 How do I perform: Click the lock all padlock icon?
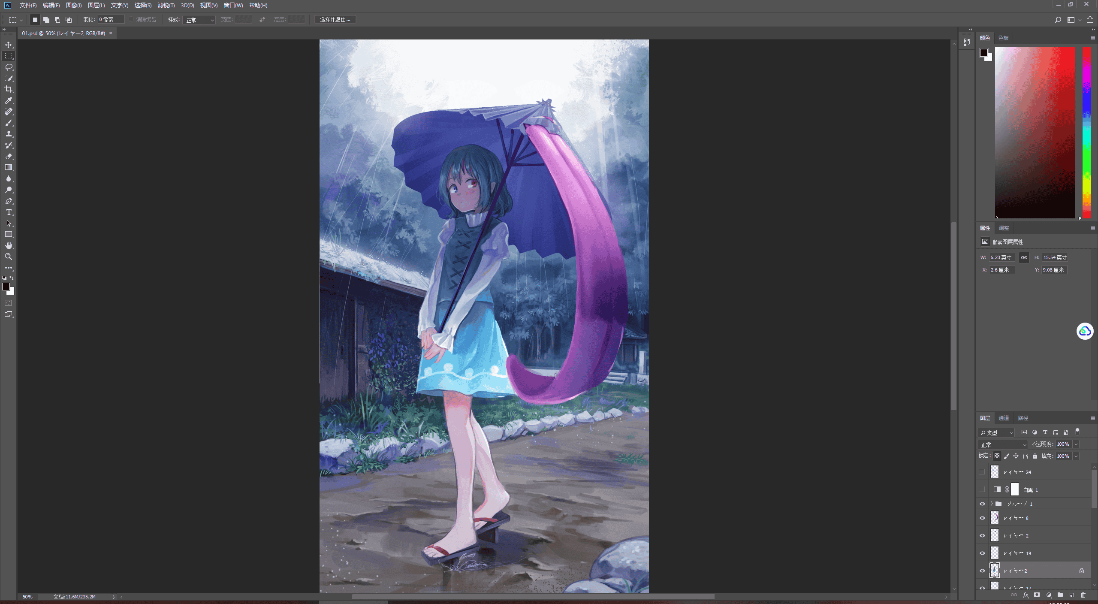[1035, 456]
